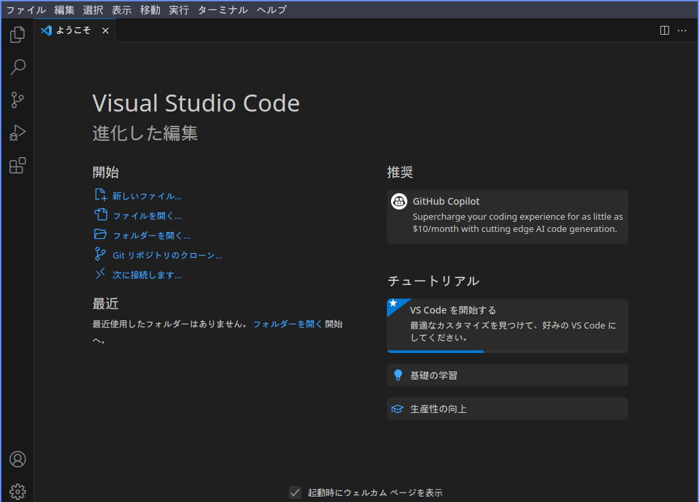Click the VS Code を開始する progress bar
The width and height of the screenshot is (699, 502).
point(507,351)
